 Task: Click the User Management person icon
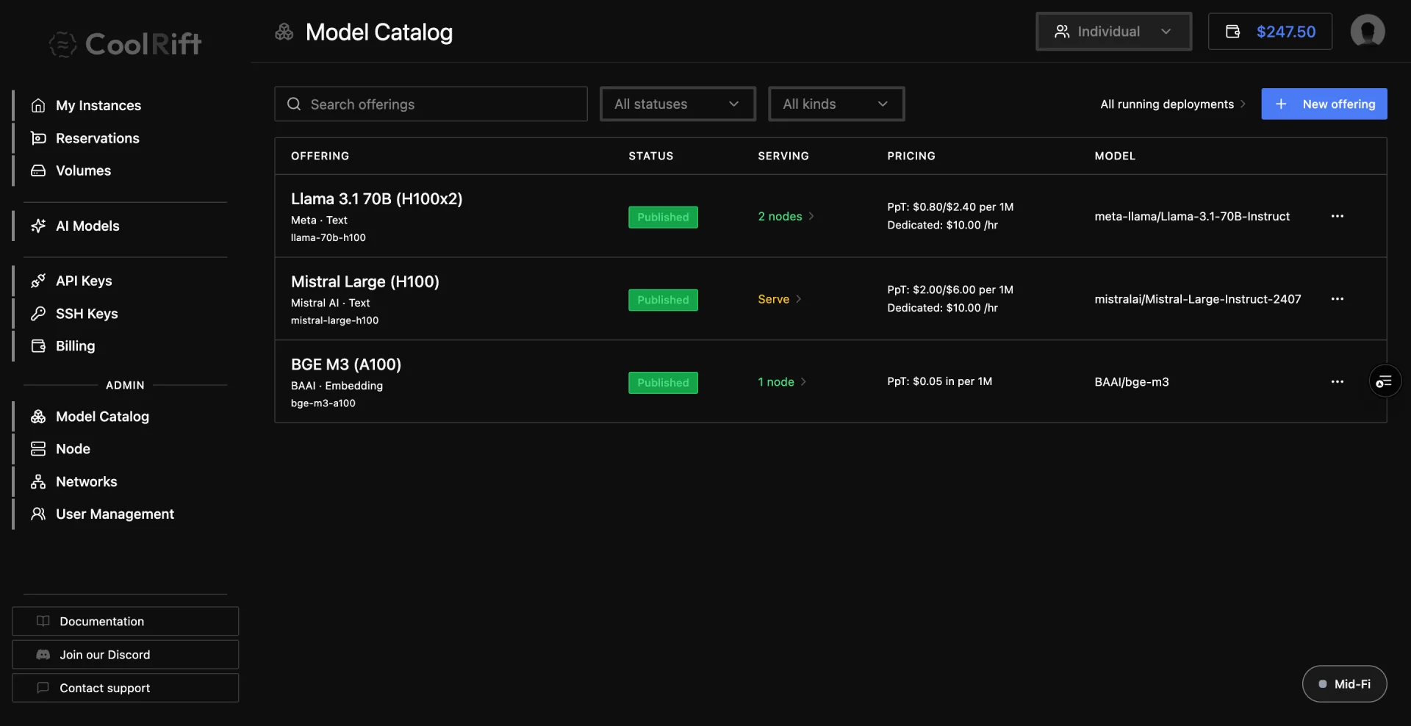38,514
